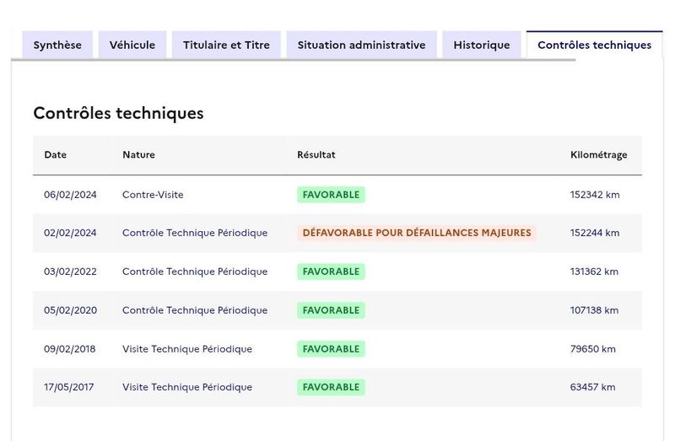675x441 pixels.
Task: Select the 03/02/2022 date cell
Action: pyautogui.click(x=70, y=272)
